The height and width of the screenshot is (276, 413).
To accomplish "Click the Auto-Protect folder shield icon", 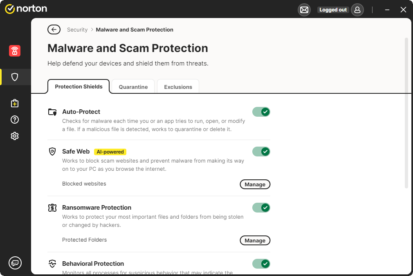I will [52, 112].
